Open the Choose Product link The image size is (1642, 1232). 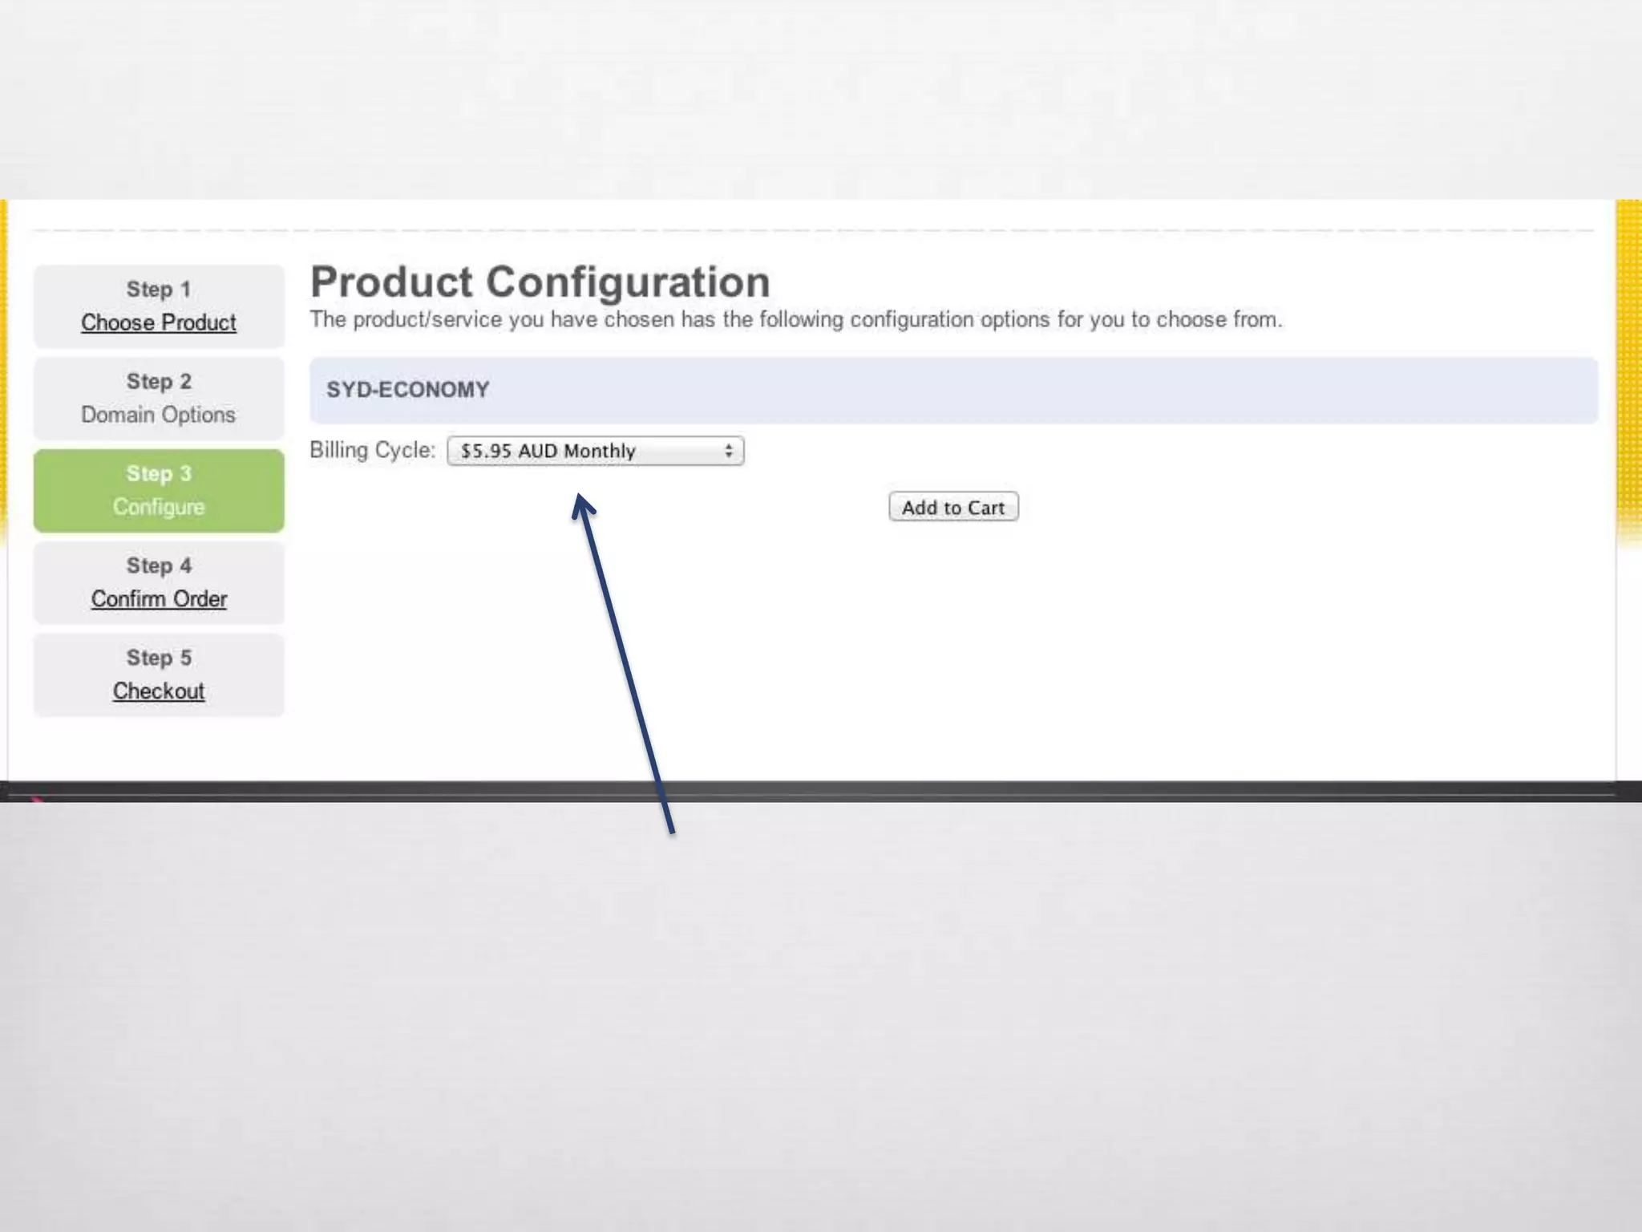click(x=158, y=322)
